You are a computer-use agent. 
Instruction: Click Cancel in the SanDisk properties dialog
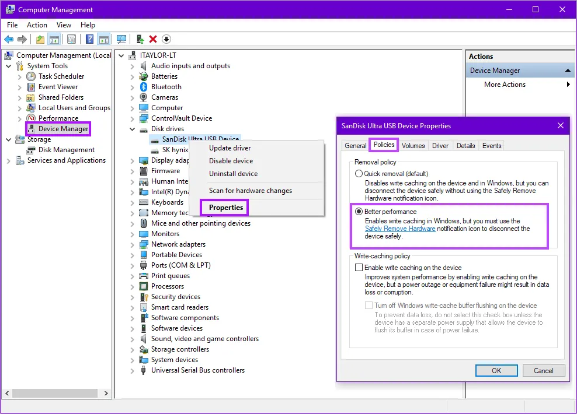544,370
